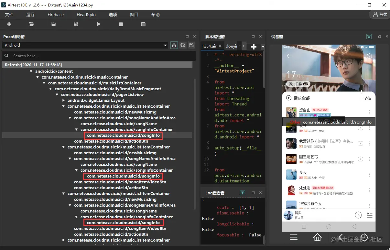Switch to the douyin script tab
Image resolution: width=390 pixels, height=250 pixels.
coord(232,46)
